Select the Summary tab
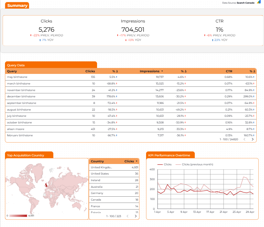264x227 pixels. pos(17,6)
